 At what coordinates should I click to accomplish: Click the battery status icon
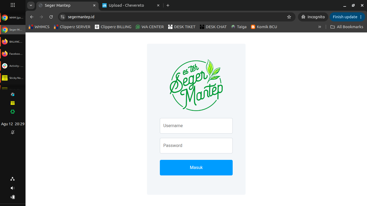pyautogui.click(x=13, y=197)
